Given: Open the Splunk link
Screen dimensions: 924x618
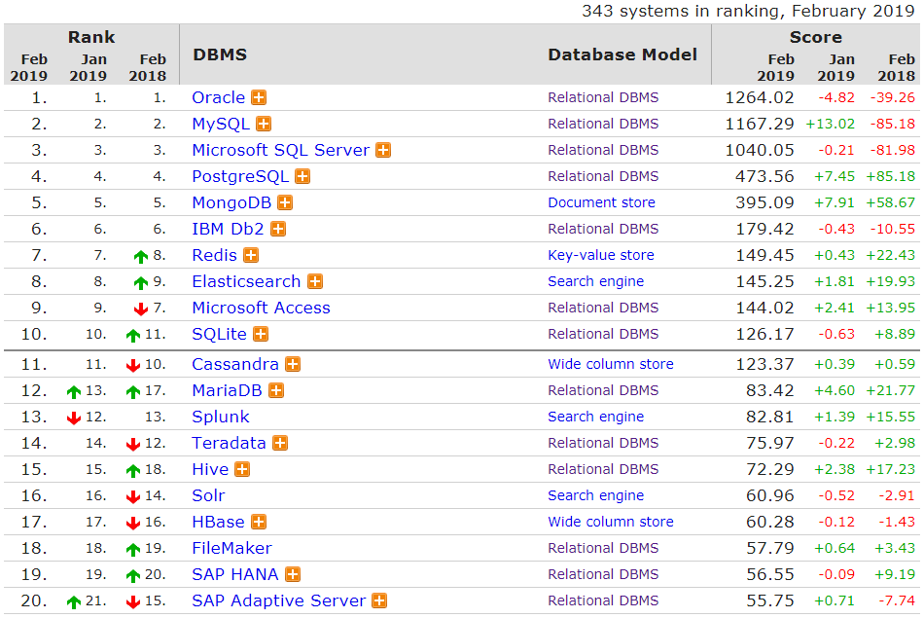Looking at the screenshot, I should pyautogui.click(x=221, y=417).
